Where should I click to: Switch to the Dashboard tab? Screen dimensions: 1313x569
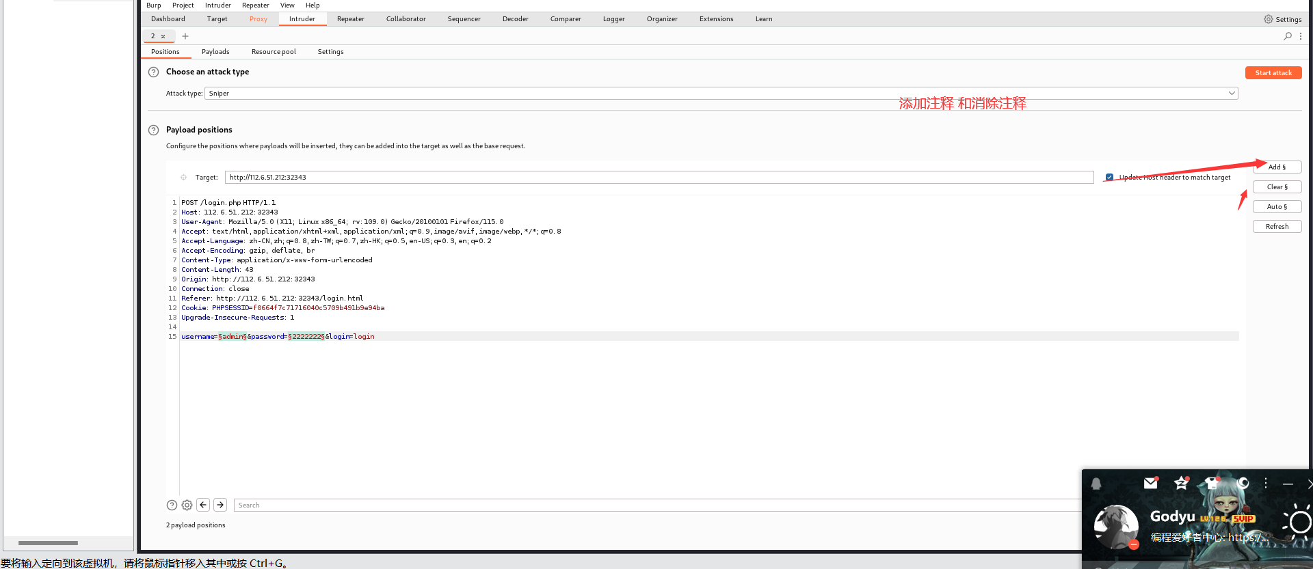(x=168, y=19)
